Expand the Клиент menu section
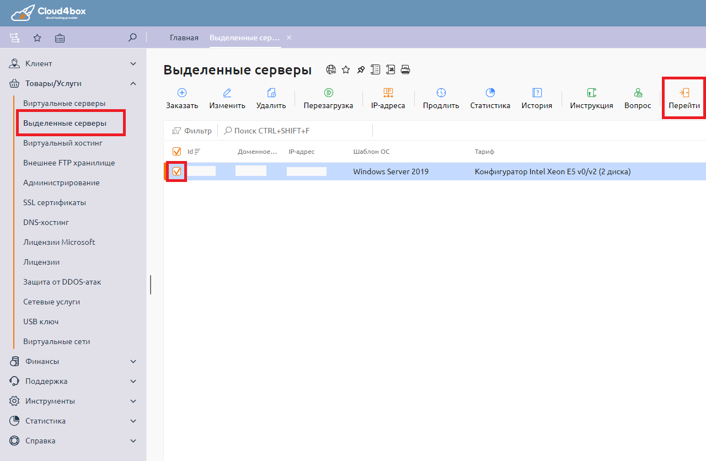The width and height of the screenshot is (706, 461). (x=73, y=63)
